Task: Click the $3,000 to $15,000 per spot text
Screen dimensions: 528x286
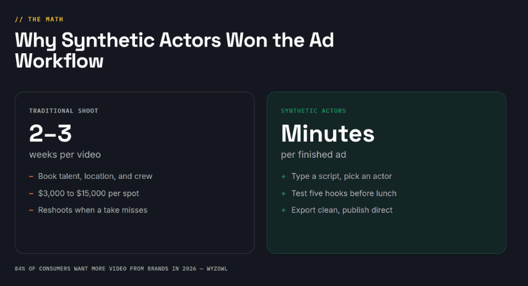Action: [x=89, y=193]
